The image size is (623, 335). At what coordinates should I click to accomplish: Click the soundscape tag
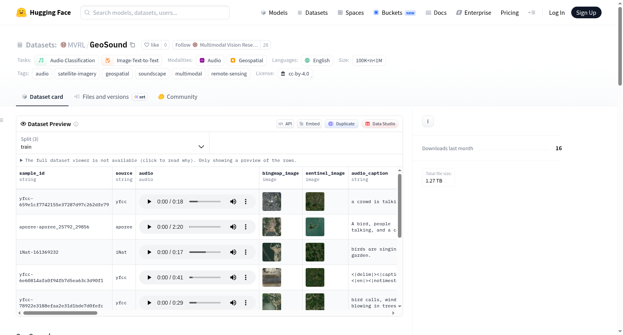click(152, 74)
